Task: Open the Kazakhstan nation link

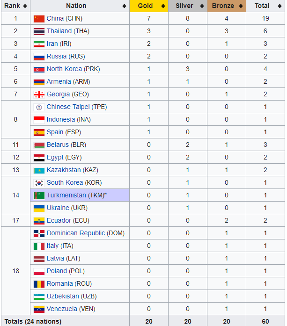Action: click(x=64, y=170)
